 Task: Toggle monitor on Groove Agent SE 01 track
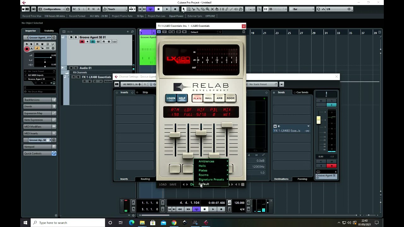click(x=87, y=42)
